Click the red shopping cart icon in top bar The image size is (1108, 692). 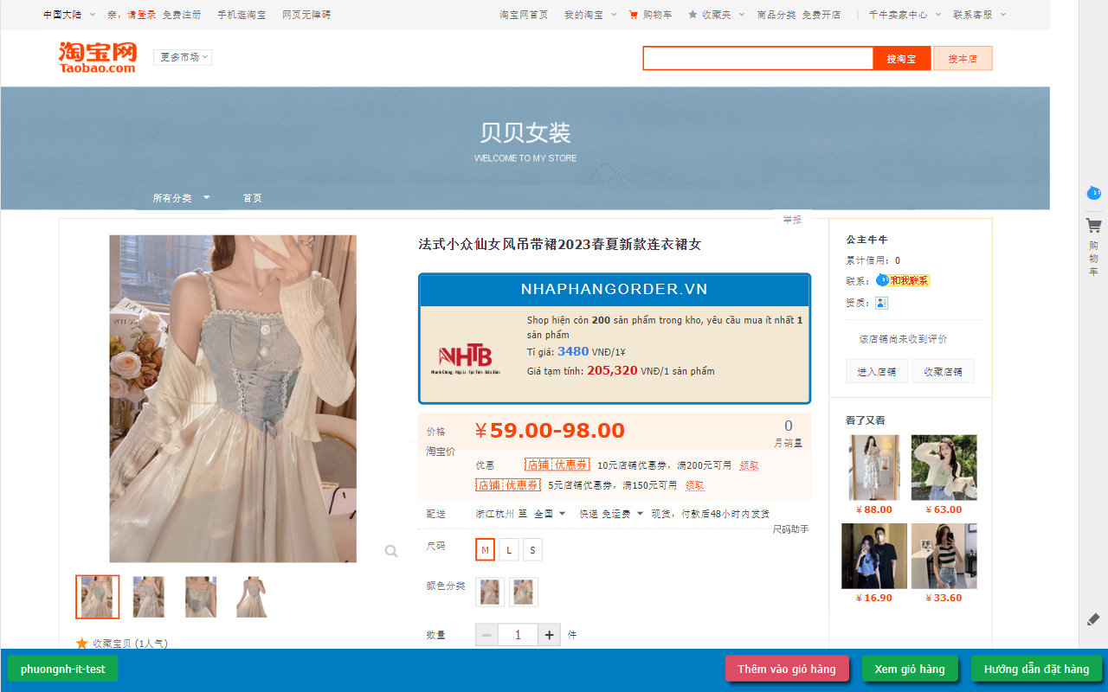pyautogui.click(x=635, y=15)
